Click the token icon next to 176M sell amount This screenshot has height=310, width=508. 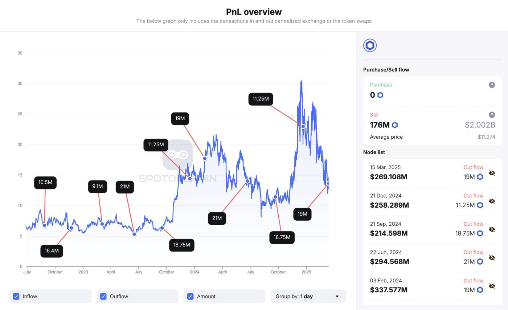pos(394,125)
